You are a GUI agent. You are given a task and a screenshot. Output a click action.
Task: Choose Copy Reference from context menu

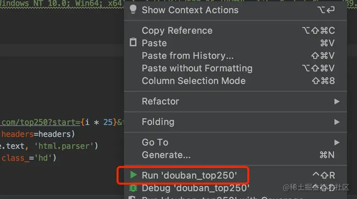click(235, 31)
